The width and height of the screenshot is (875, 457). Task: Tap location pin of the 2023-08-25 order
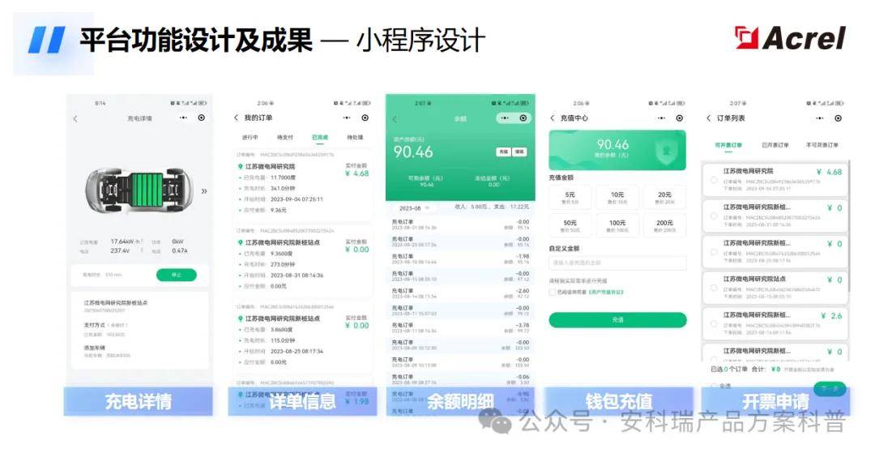(x=241, y=318)
